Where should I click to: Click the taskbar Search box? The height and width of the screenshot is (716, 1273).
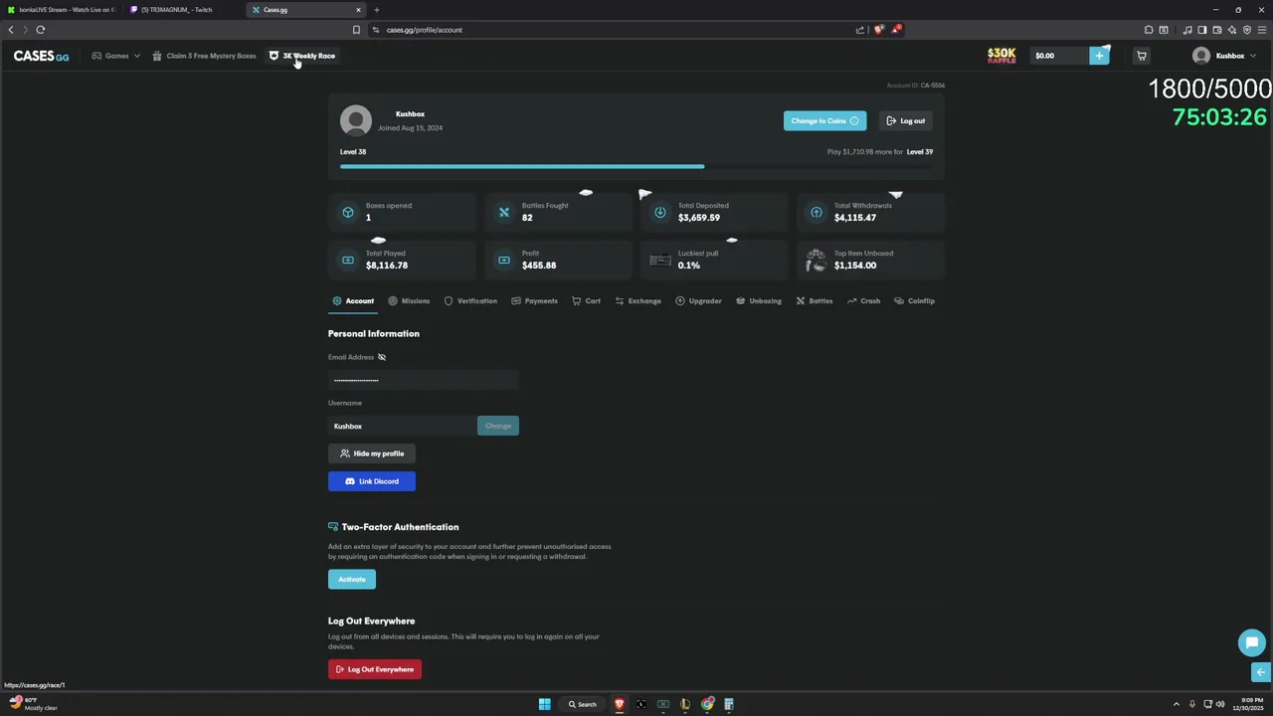583,704
